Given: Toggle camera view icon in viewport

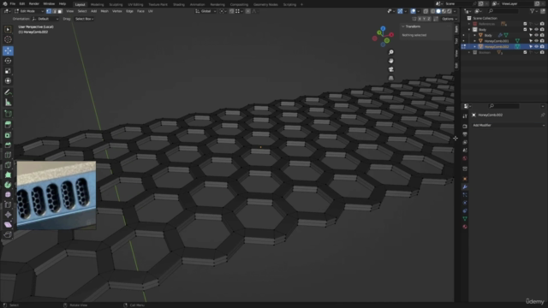Looking at the screenshot, I should click(391, 69).
